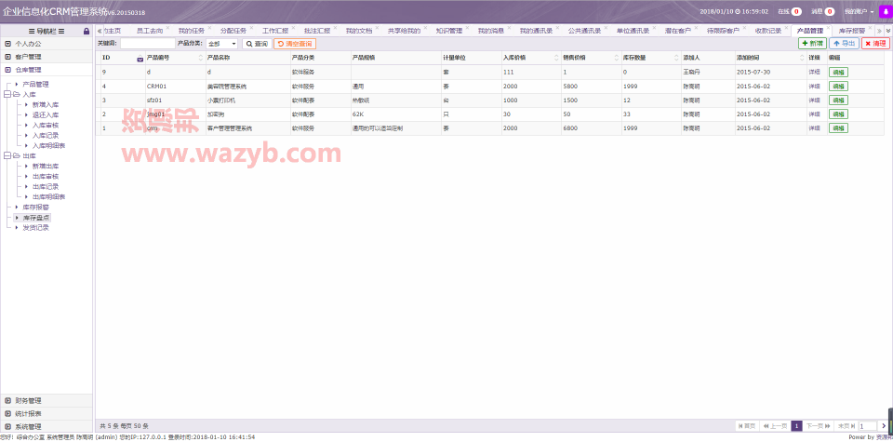Click the 清空查询 reset button
Image resolution: width=893 pixels, height=442 pixels.
point(295,44)
